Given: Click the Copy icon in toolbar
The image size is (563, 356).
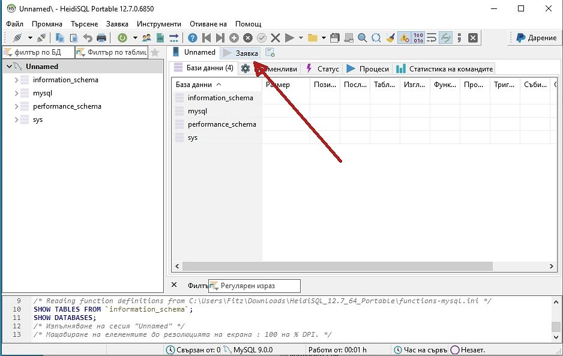Looking at the screenshot, I should click(59, 38).
